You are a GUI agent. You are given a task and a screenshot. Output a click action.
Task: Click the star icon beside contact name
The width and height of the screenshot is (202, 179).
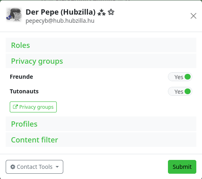click(111, 12)
